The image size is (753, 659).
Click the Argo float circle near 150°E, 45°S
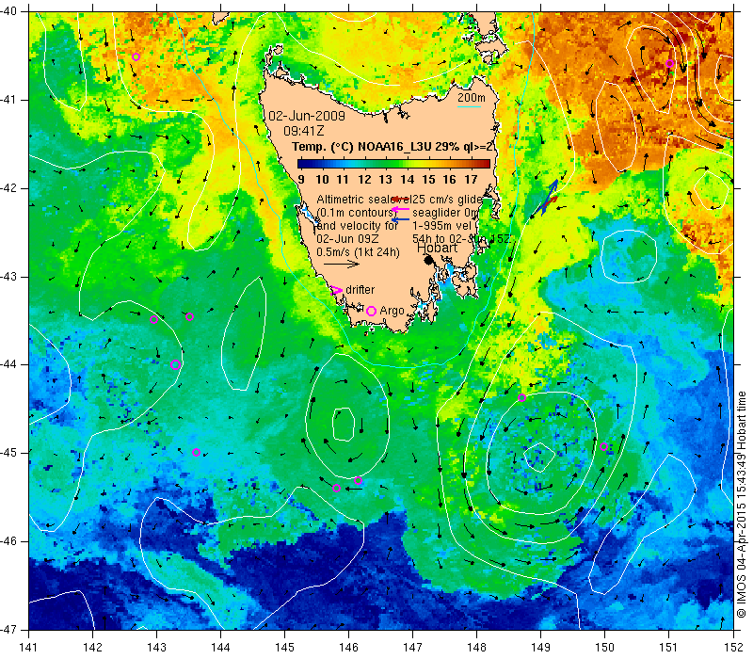coord(604,446)
